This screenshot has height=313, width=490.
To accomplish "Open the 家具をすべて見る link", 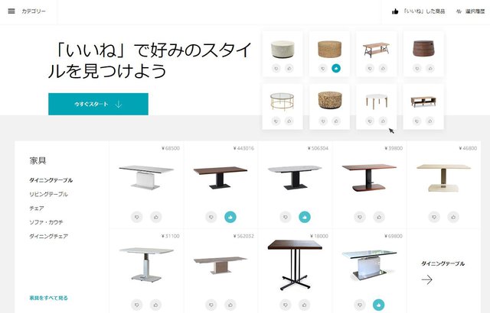I will tap(48, 298).
